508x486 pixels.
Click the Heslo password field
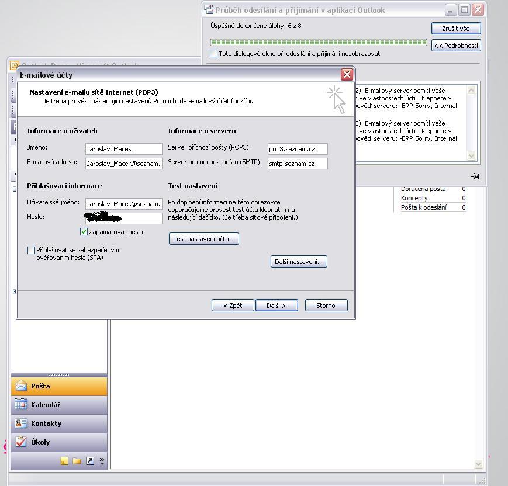pyautogui.click(x=124, y=218)
